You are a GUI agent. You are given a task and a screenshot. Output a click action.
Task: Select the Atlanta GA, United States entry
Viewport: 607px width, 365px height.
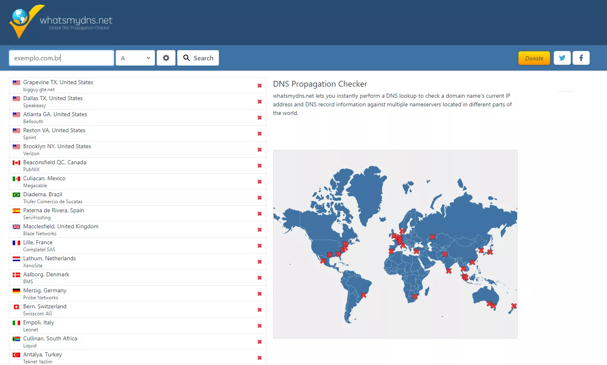(138, 117)
